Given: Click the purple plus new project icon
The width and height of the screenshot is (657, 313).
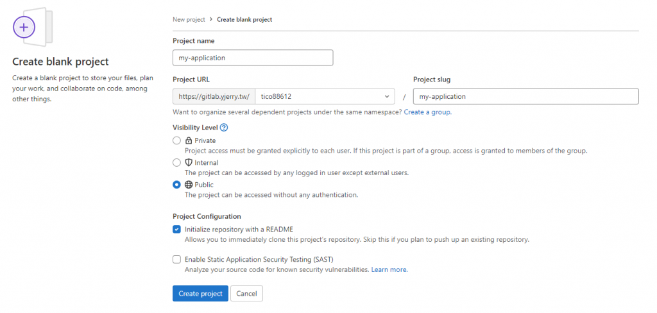Looking at the screenshot, I should coord(24,28).
